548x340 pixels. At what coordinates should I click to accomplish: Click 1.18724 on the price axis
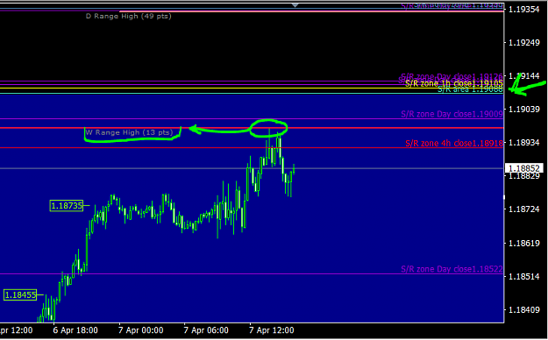pos(524,209)
